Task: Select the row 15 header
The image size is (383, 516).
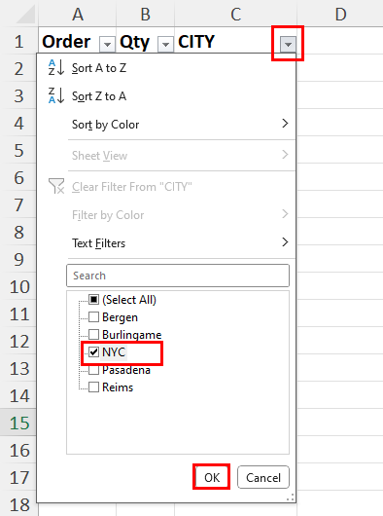Action: click(19, 423)
